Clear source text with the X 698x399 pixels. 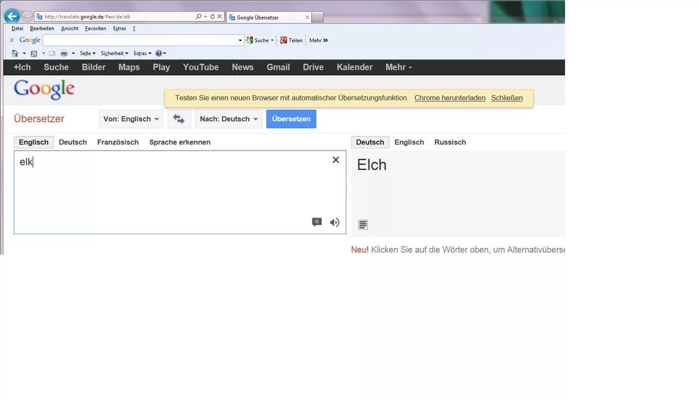(336, 160)
